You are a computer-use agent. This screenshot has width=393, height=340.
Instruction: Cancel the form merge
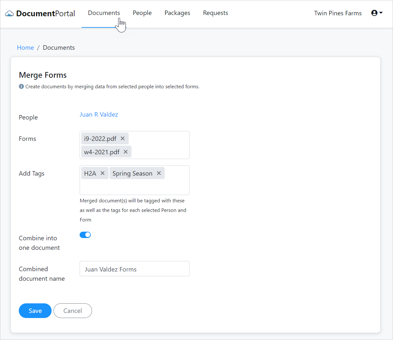pos(73,311)
